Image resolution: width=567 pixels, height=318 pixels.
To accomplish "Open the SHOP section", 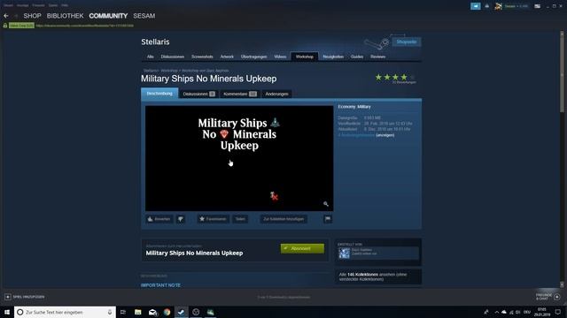I will pyautogui.click(x=32, y=16).
